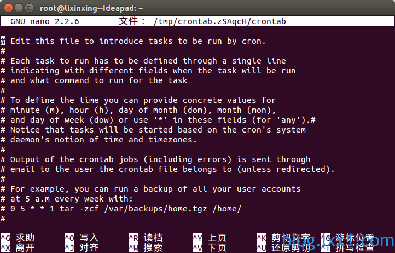Click the ^W 搜索 search shortcut
The width and height of the screenshot is (395, 253).
[146, 248]
